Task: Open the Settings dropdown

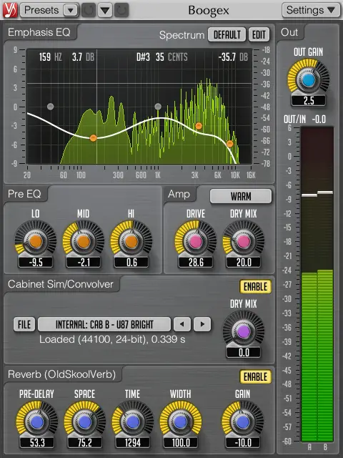Action: pos(311,10)
